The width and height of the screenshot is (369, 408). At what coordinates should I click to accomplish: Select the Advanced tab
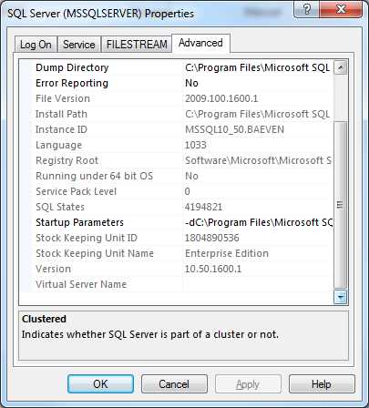point(200,43)
